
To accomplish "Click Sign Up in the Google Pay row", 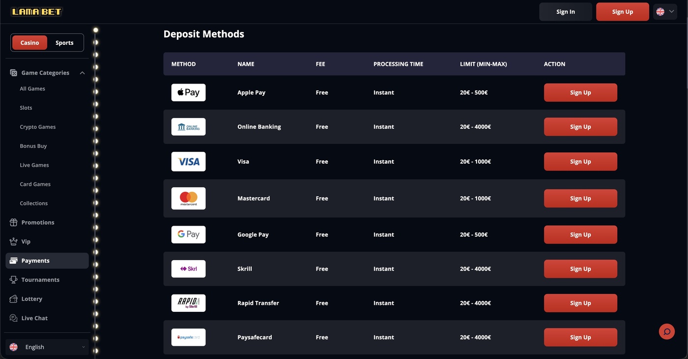I will (x=580, y=235).
